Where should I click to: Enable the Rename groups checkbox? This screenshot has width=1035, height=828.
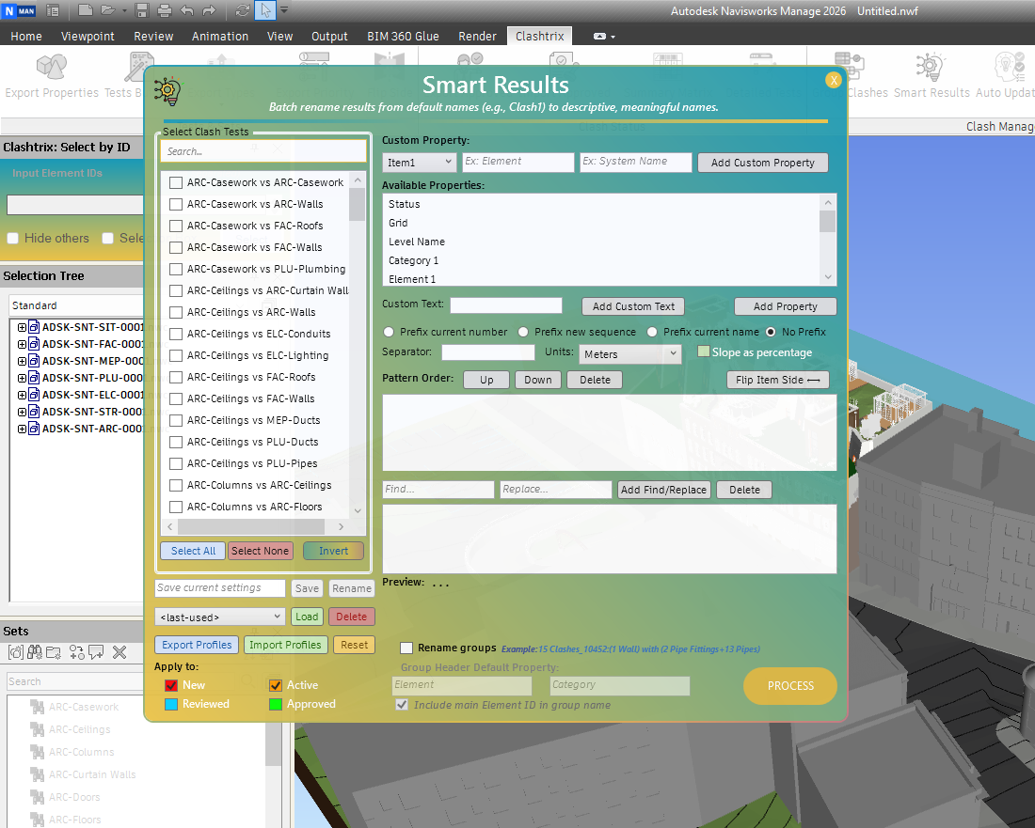click(406, 648)
